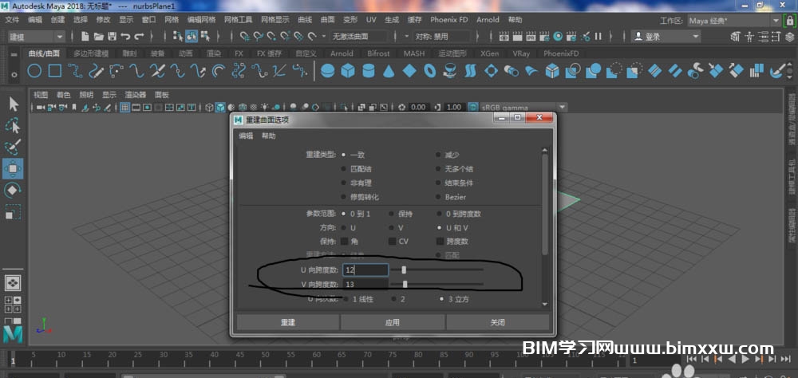Click the NURBS cone shelf icon
798x378 pixels.
(x=389, y=71)
